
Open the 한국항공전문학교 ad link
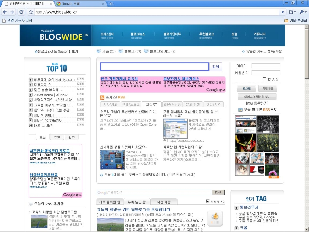[x=43, y=175]
